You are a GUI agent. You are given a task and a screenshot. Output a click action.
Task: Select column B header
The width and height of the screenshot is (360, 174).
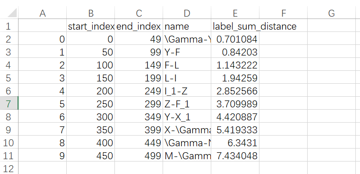[90, 12]
